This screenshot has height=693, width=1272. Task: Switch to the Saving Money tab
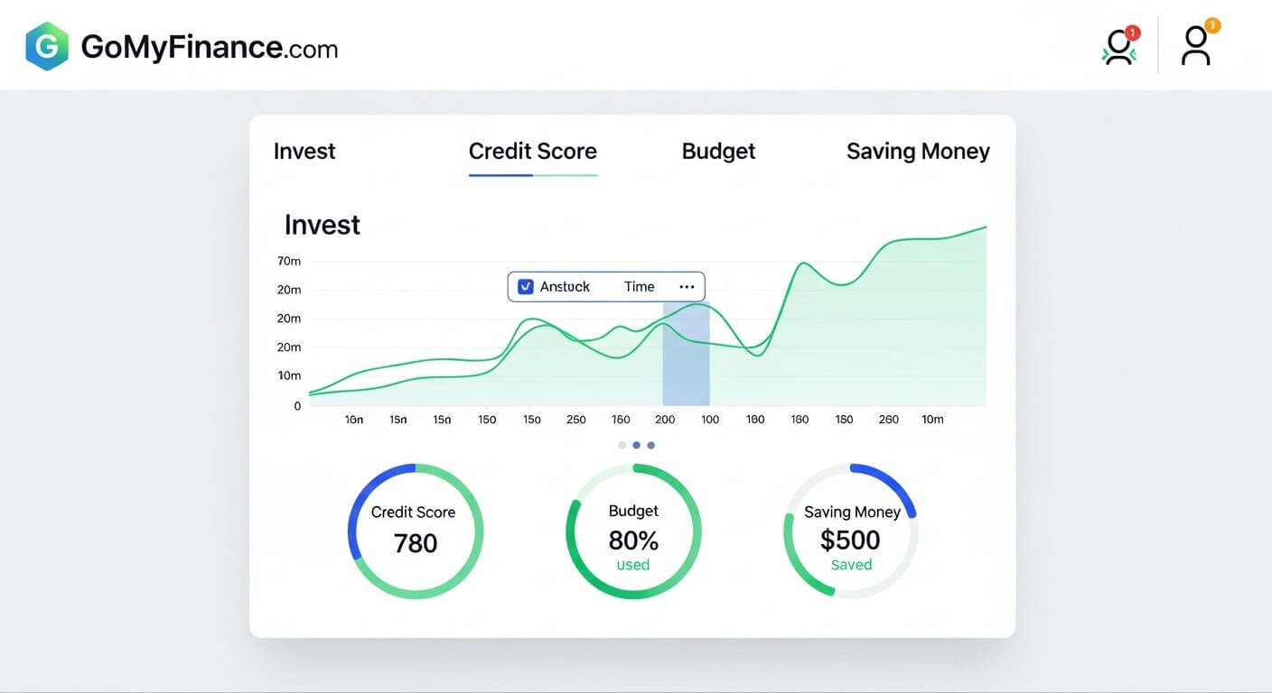(918, 151)
